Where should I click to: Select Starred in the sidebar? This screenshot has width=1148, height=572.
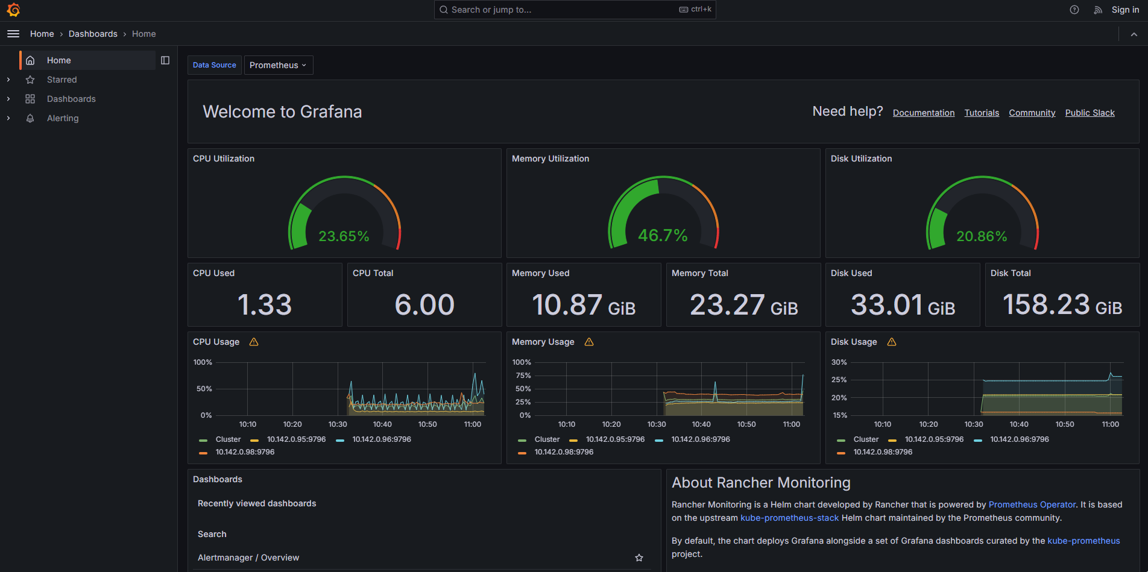(62, 80)
